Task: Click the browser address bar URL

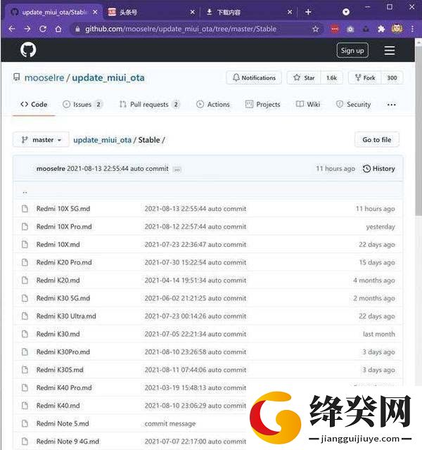Action: [x=181, y=29]
